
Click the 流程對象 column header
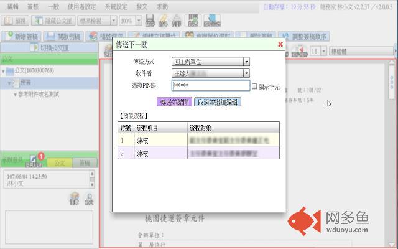[x=234, y=128]
